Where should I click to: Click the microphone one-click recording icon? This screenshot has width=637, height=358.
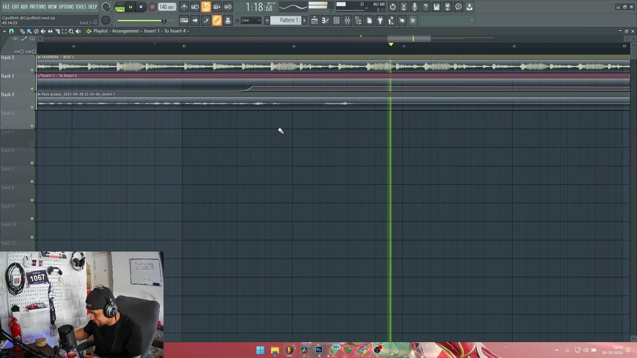(415, 7)
